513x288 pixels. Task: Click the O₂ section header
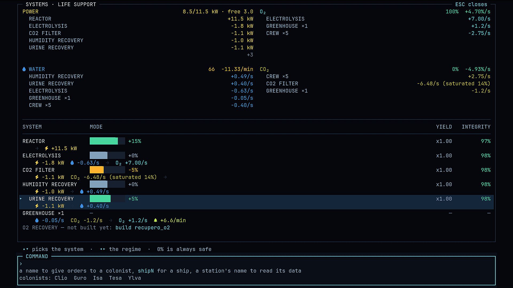(263, 12)
